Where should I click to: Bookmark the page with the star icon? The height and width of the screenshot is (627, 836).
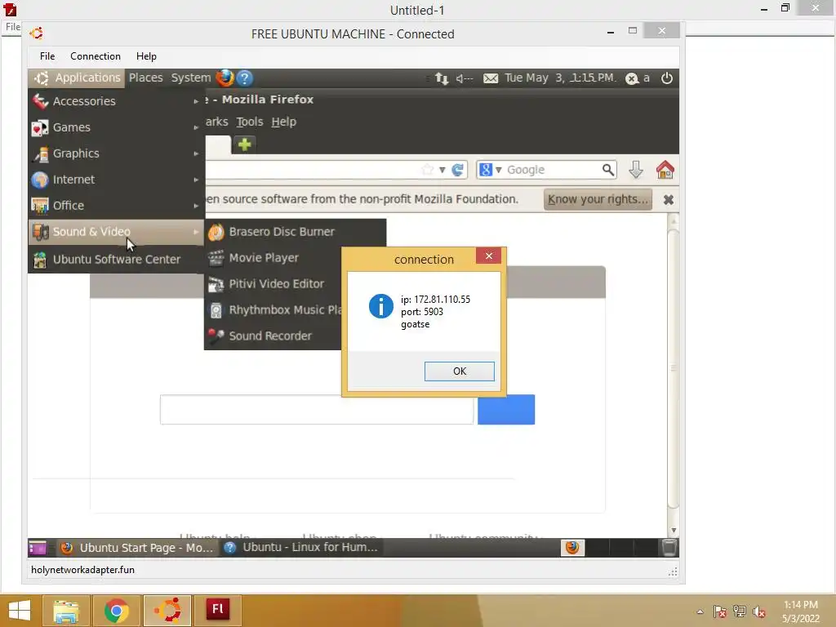(428, 170)
